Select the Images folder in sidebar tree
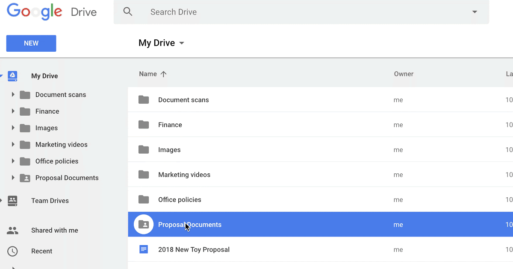This screenshot has height=269, width=513. [47, 128]
